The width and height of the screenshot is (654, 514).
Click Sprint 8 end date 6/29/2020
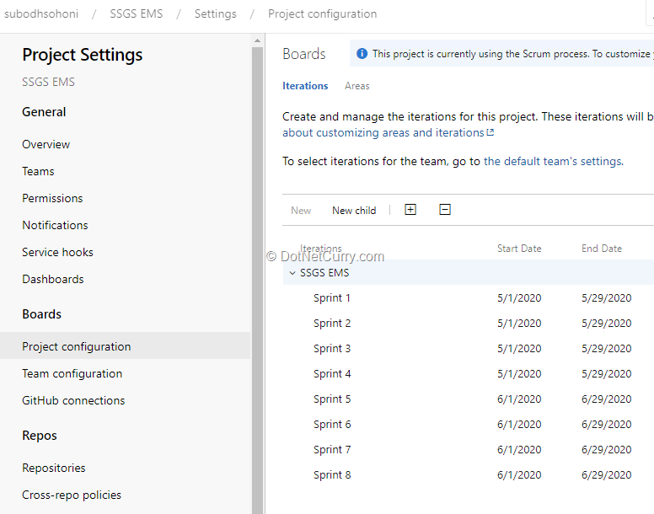(x=607, y=474)
